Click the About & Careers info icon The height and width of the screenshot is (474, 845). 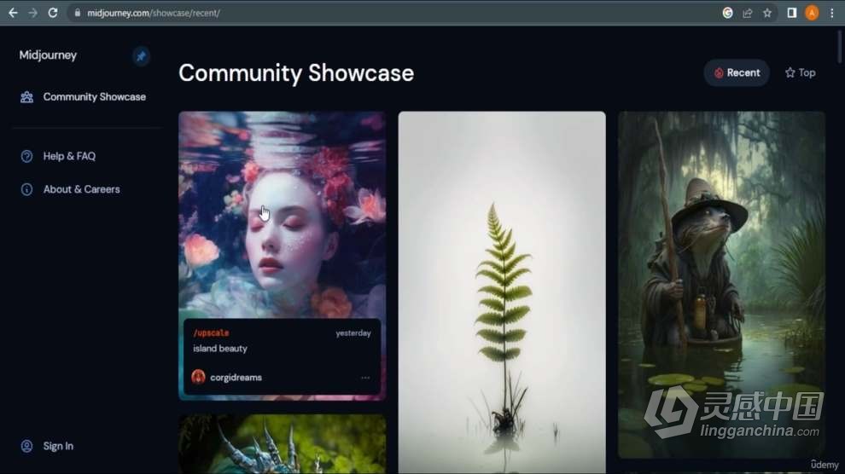pyautogui.click(x=27, y=189)
